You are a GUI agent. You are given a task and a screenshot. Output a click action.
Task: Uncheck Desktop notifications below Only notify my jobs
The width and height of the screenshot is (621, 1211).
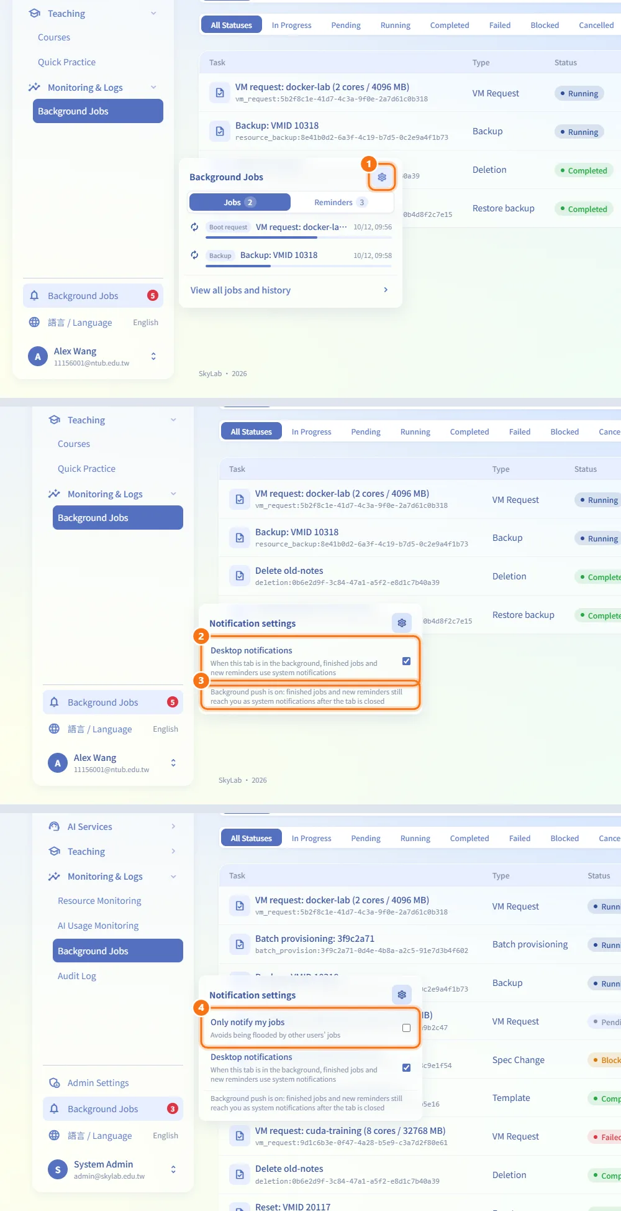(x=406, y=1067)
